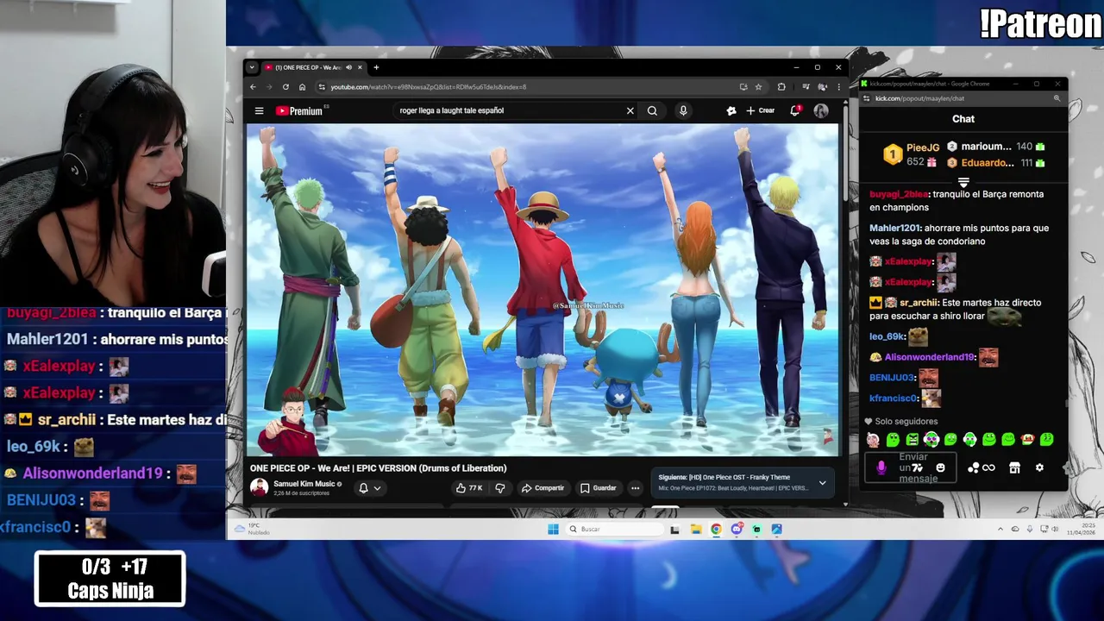
Task: Open the Kick shop storefront icon
Action: pos(1014,467)
